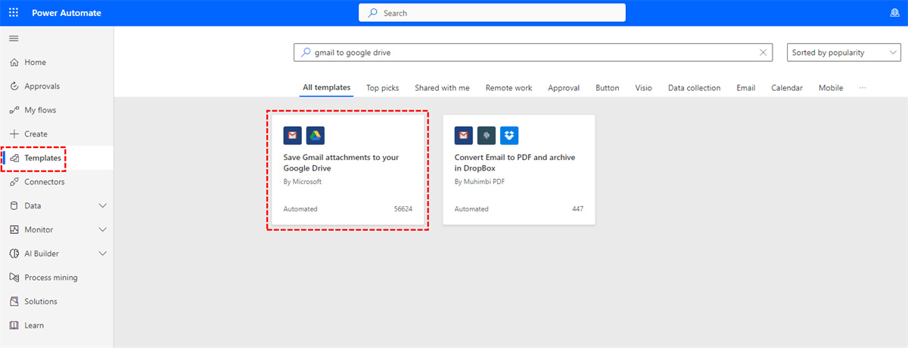908x348 pixels.
Task: Click the AI Builder icon
Action: (x=14, y=254)
